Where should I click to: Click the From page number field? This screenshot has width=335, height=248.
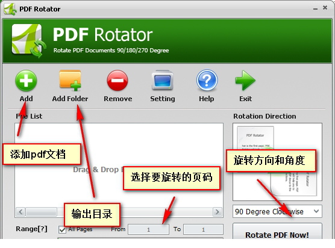(x=148, y=229)
